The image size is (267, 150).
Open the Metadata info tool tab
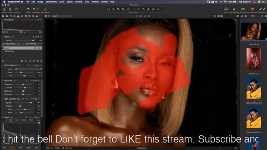point(29,16)
